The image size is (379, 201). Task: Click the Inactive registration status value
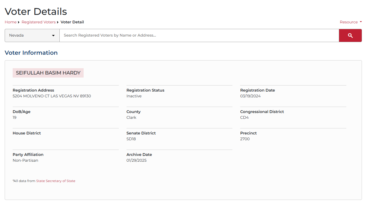coord(134,96)
